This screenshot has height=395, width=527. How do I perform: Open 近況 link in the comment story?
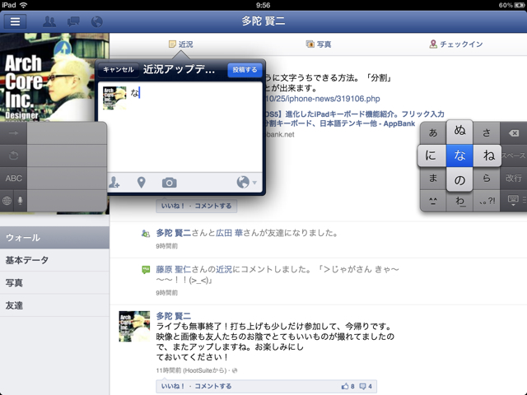click(224, 269)
